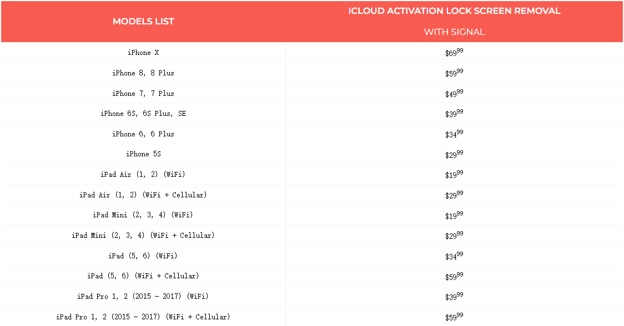Select iPad Pro 1, 2 (2015 – 2017) (WiFi) row
Image resolution: width=624 pixels, height=326 pixels.
click(143, 296)
